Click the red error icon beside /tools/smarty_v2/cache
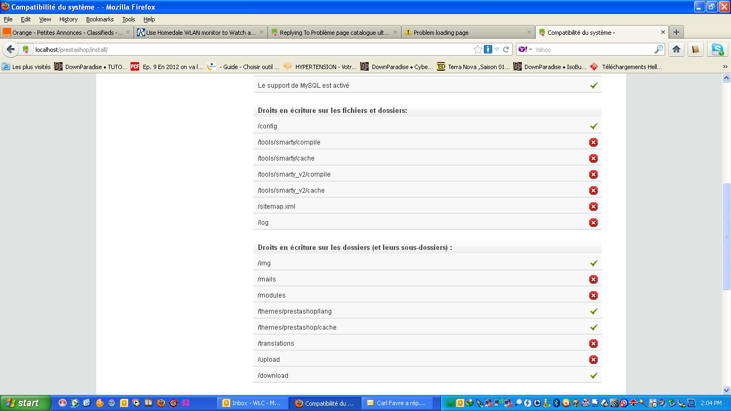Screen dimensions: 731x411 click(x=593, y=191)
